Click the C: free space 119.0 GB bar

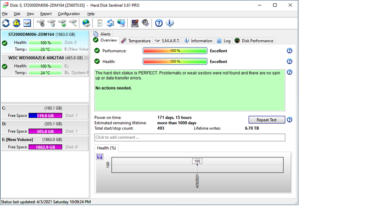click(x=45, y=116)
